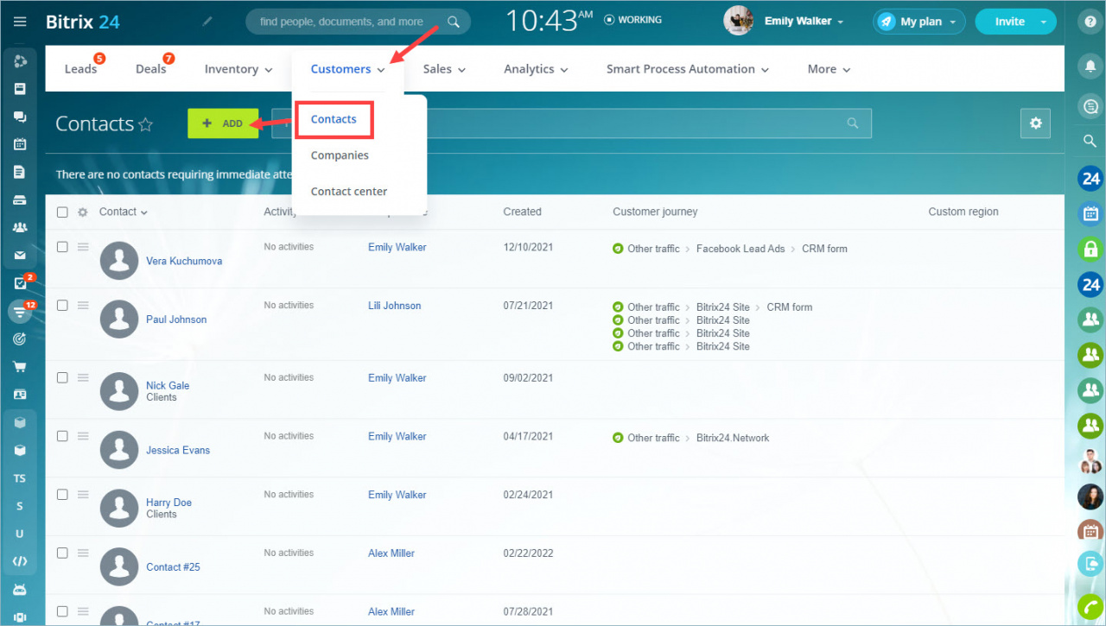Open the notifications bell icon
Screen dimensions: 1106x626
(1090, 66)
